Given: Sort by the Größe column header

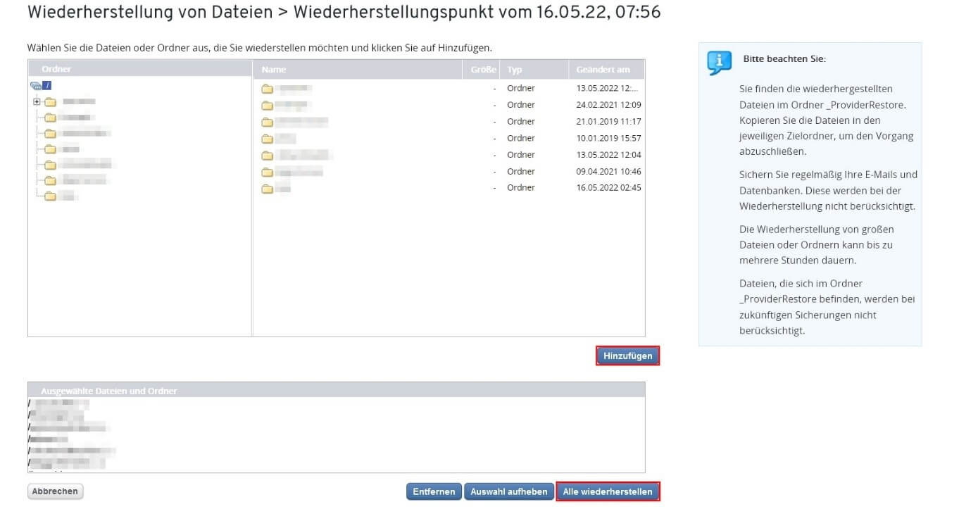Looking at the screenshot, I should [482, 70].
